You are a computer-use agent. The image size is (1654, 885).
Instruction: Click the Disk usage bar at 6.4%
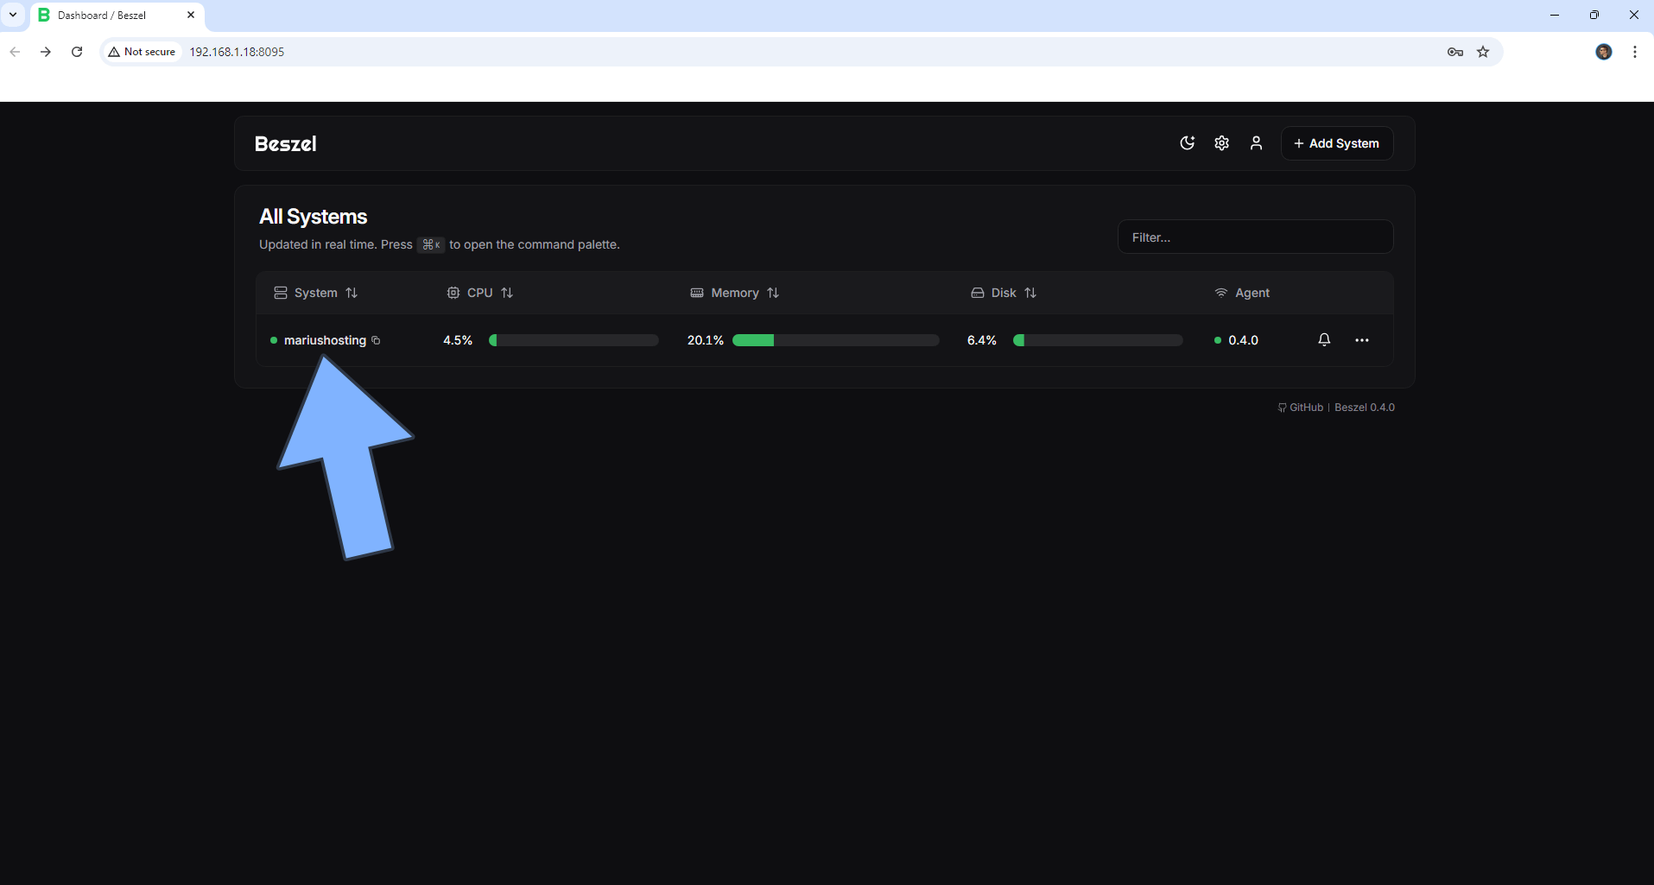point(1098,340)
